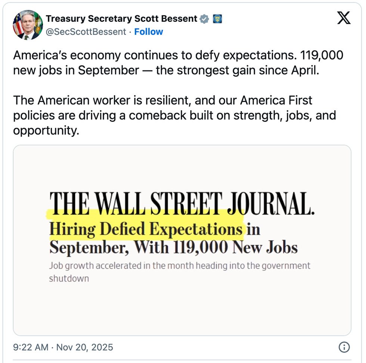Open the @SecScottBessent handle link
This screenshot has height=363, width=366.
click(x=86, y=32)
